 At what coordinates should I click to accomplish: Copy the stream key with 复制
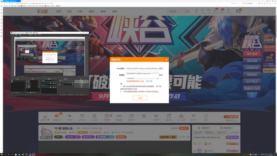click(161, 75)
